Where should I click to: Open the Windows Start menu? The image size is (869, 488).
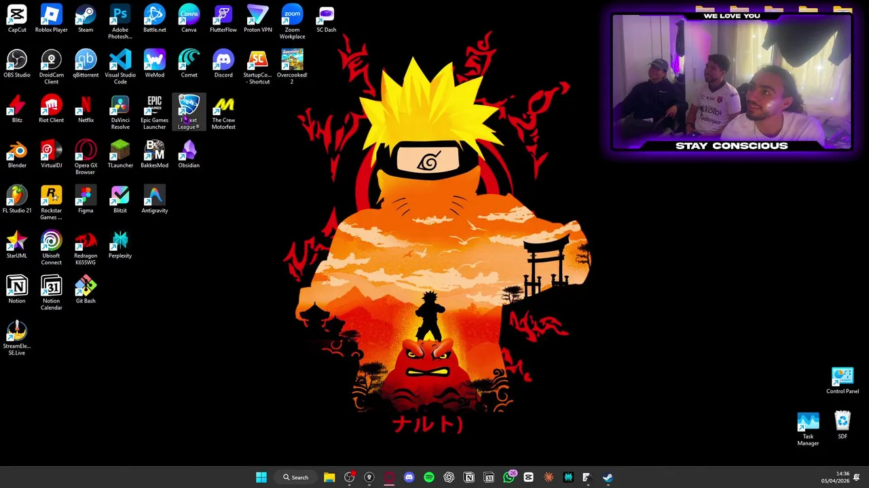pyautogui.click(x=261, y=477)
